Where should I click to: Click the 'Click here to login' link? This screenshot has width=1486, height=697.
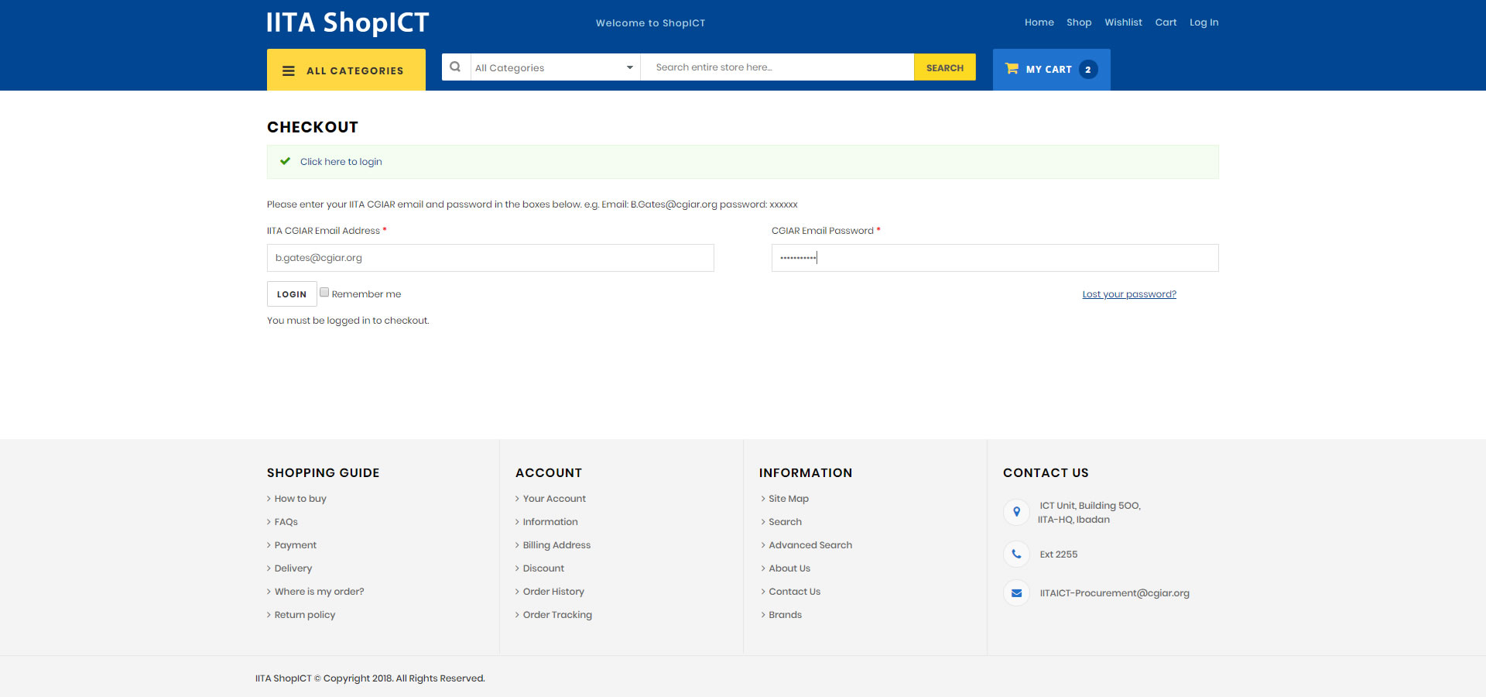(341, 162)
